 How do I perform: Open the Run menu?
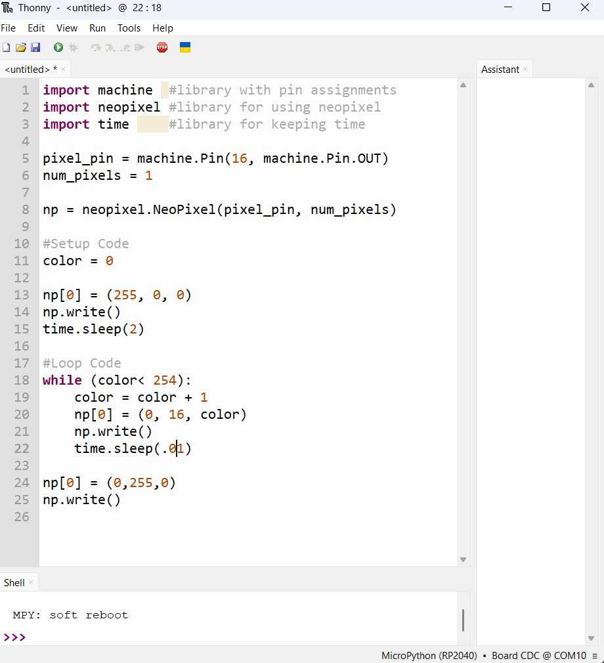[x=97, y=28]
